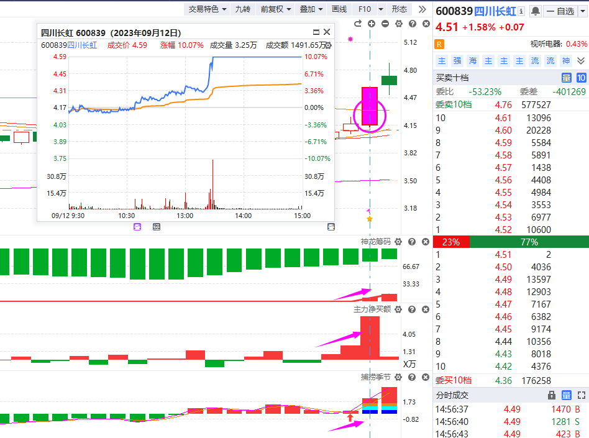This screenshot has width=589, height=438.
Task: Expand 分时成交 panel to fullscreen
Action: tap(581, 395)
